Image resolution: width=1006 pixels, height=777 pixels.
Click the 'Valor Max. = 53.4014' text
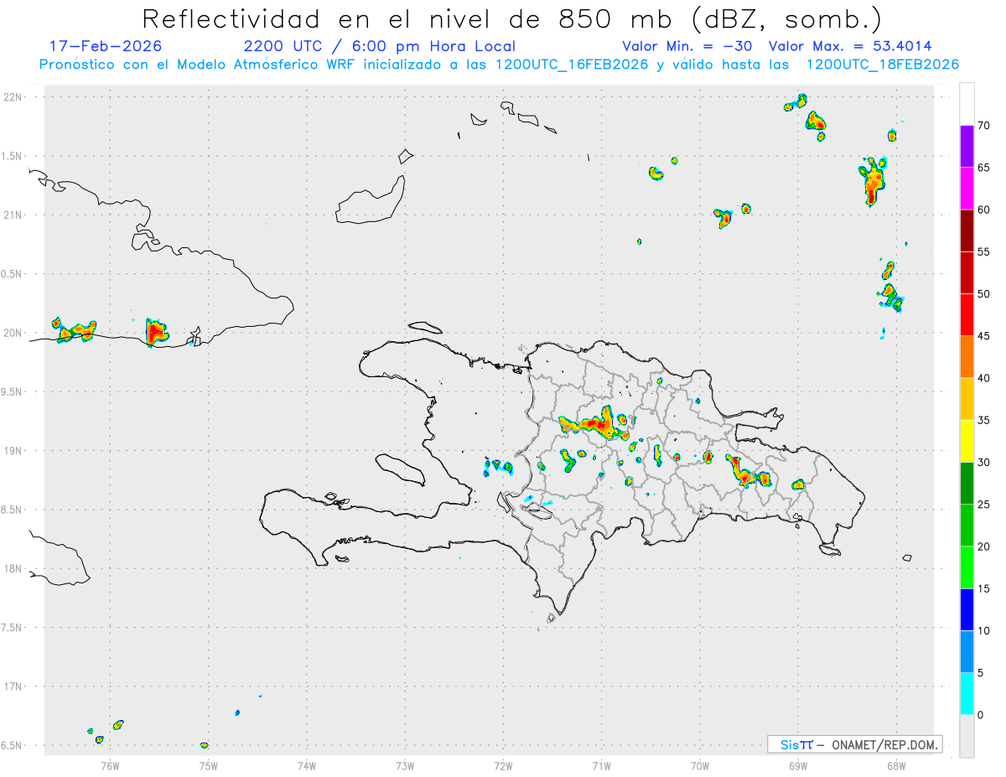point(850,46)
